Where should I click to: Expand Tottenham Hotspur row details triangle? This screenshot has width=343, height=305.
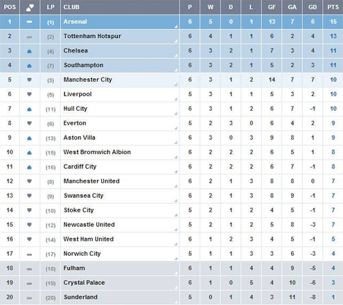pyautogui.click(x=176, y=41)
